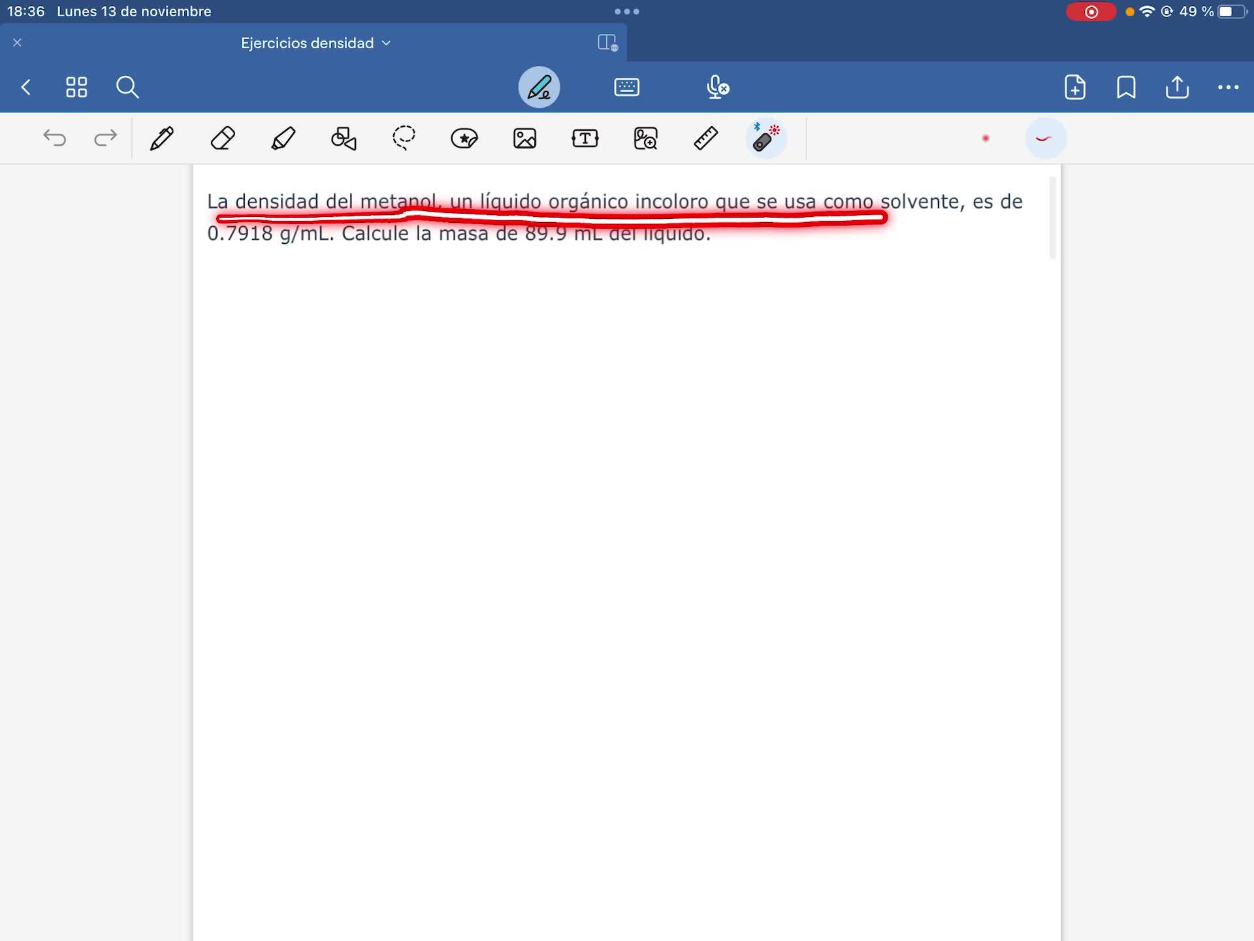Open the three-dot more options menu
1254x941 pixels.
coord(1228,87)
